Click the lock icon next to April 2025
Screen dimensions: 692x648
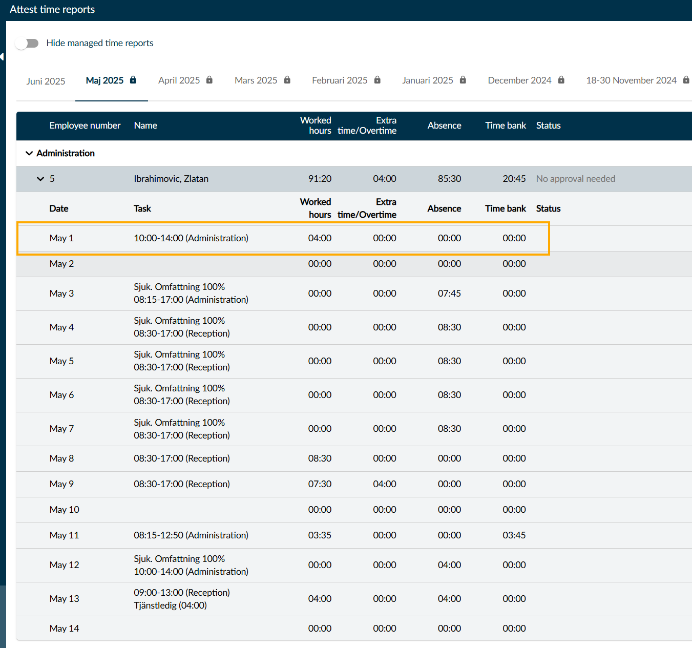tap(209, 80)
